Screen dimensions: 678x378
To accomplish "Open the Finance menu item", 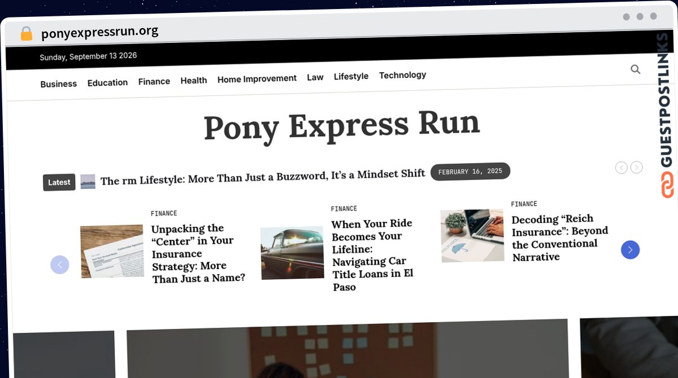I will [x=154, y=82].
